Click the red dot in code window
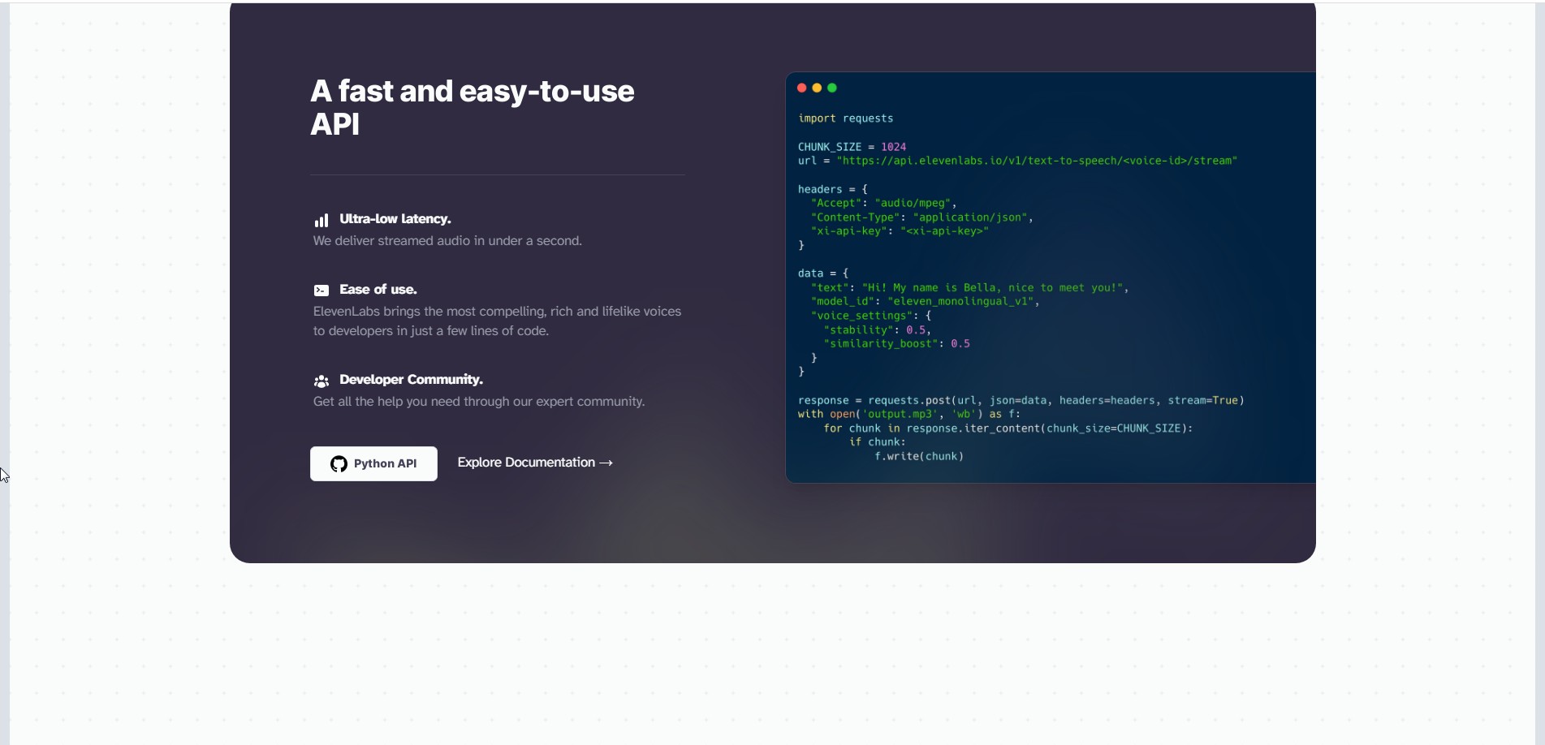Image resolution: width=1545 pixels, height=745 pixels. tap(802, 88)
